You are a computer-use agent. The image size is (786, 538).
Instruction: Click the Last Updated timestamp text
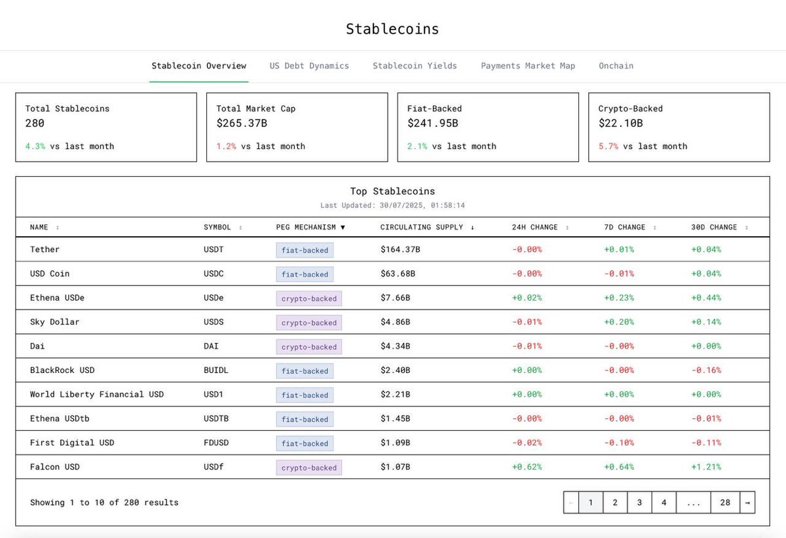point(392,206)
